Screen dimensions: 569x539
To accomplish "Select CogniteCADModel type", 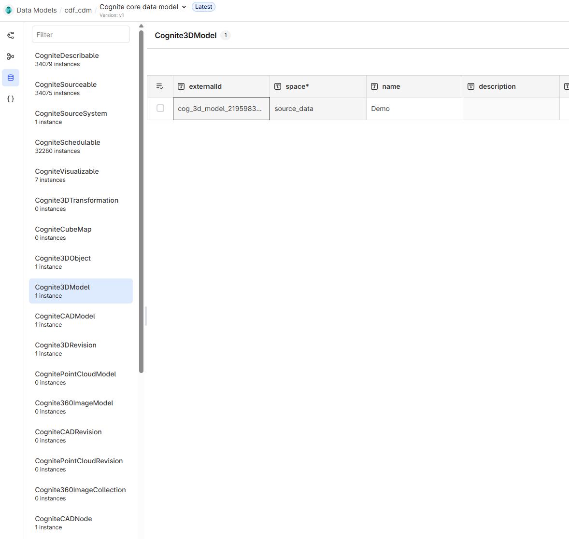I will [81, 320].
